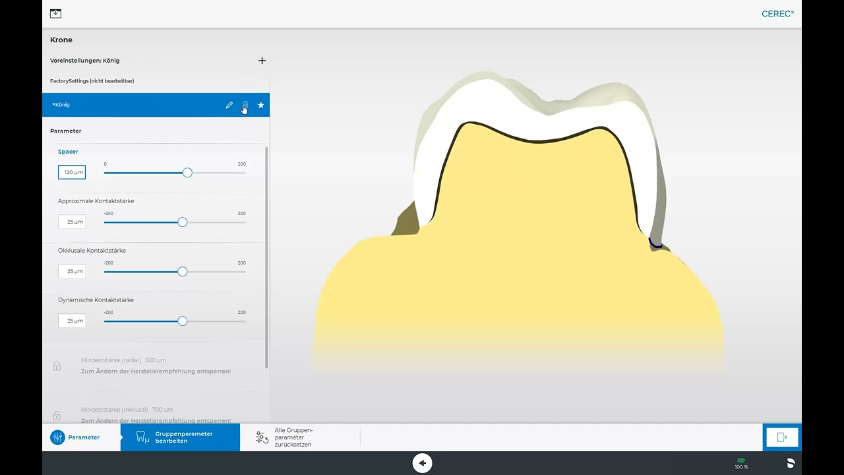Click Alle Gruppenparameter zurücksetzen
The width and height of the screenshot is (844, 475).
pyautogui.click(x=300, y=437)
